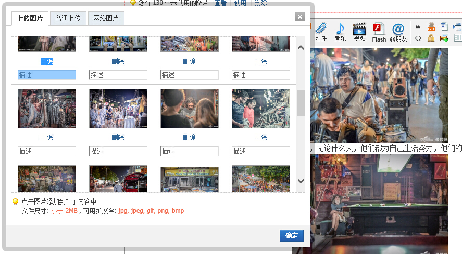Viewport: 462px width, 254px height.
Task: Switch to the 网络图片 tab
Action: coord(106,19)
